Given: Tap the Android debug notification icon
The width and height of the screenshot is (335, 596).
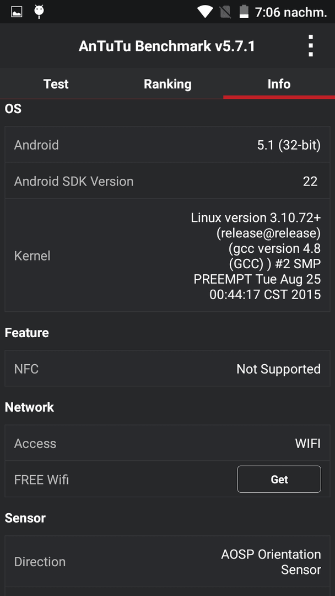Looking at the screenshot, I should coord(39,12).
